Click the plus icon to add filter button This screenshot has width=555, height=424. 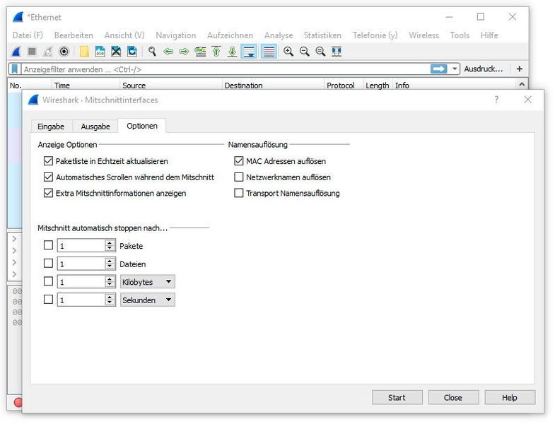click(x=519, y=69)
